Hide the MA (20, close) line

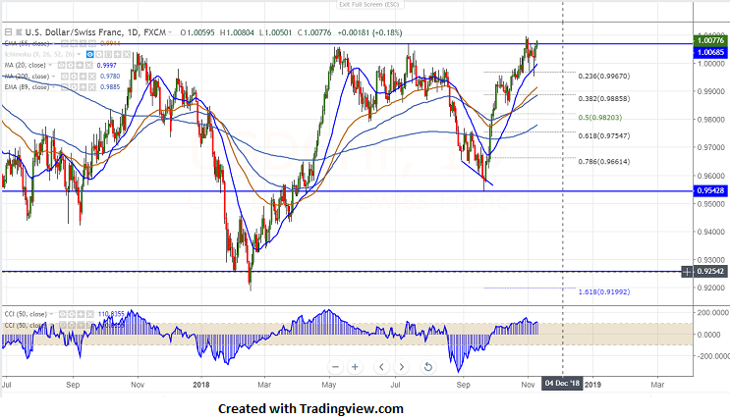[62, 65]
